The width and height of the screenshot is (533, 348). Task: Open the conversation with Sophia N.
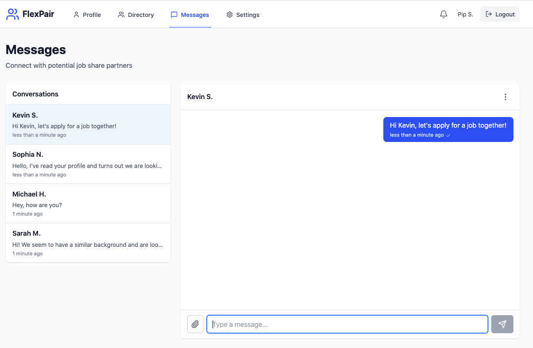88,164
